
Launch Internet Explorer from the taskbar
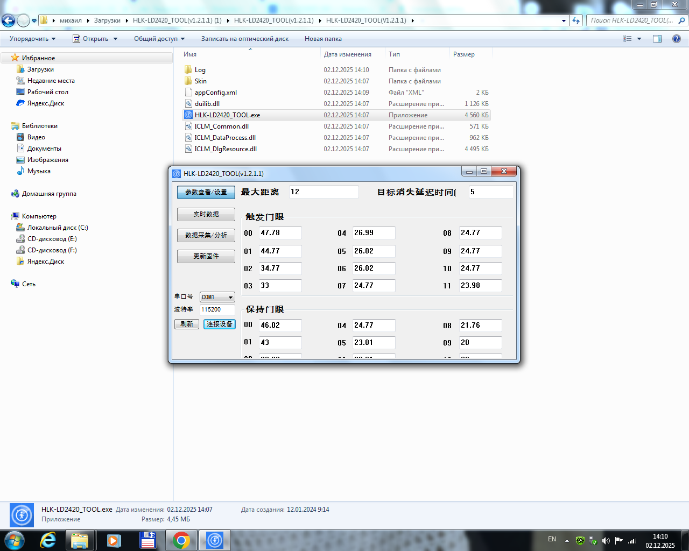tap(48, 540)
